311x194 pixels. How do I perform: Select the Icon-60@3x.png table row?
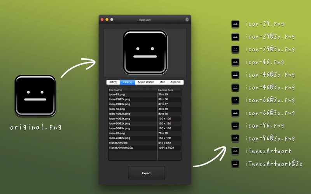coord(145,128)
